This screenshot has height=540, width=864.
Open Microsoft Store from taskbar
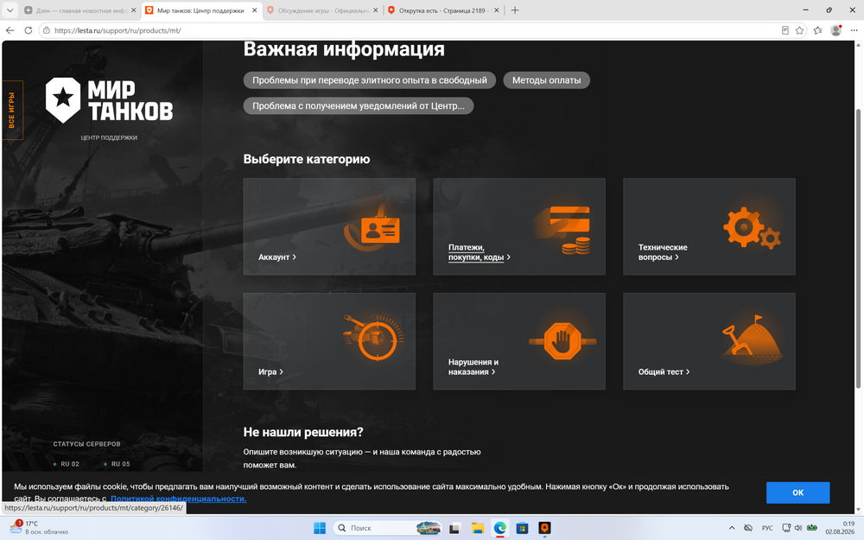(522, 528)
